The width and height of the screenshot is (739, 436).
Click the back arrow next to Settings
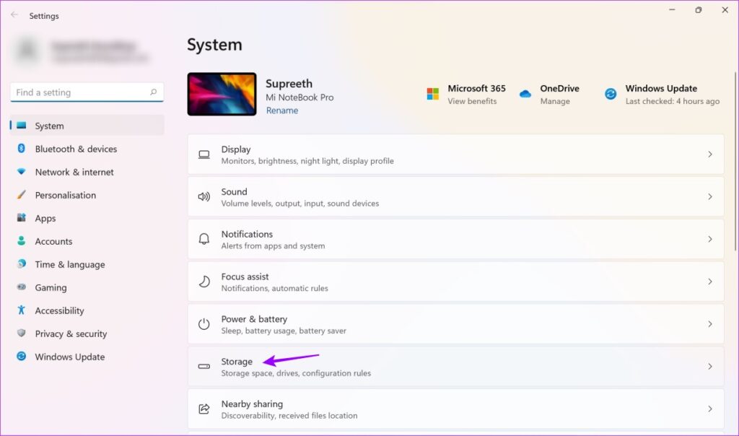click(x=14, y=15)
